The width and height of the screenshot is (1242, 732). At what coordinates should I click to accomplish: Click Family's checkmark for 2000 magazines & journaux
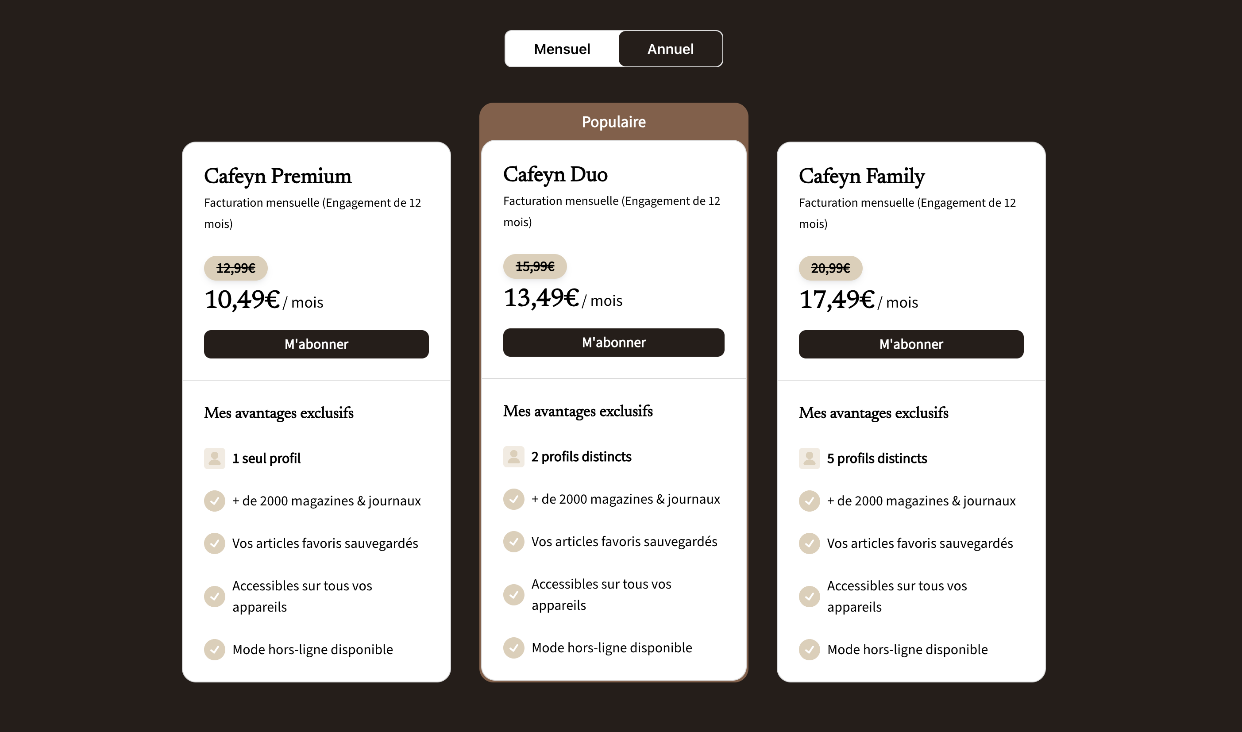810,501
